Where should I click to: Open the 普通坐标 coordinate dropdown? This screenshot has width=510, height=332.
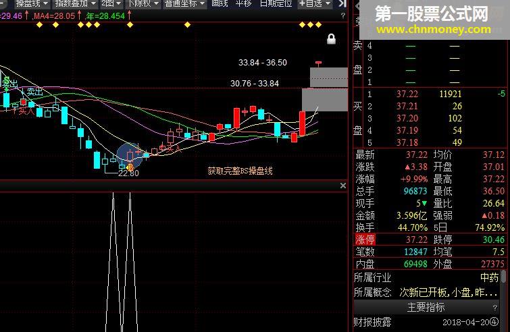(184, 3)
